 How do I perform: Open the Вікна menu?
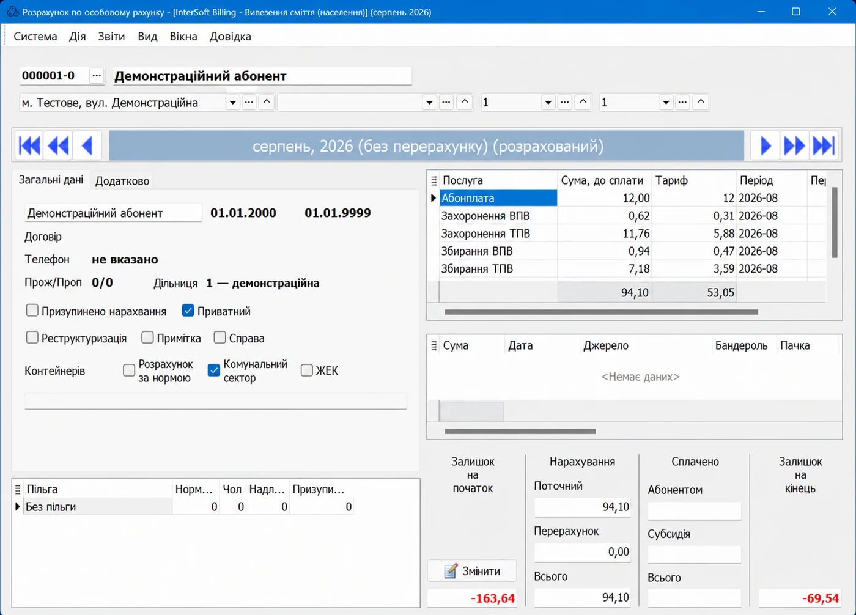(x=183, y=37)
